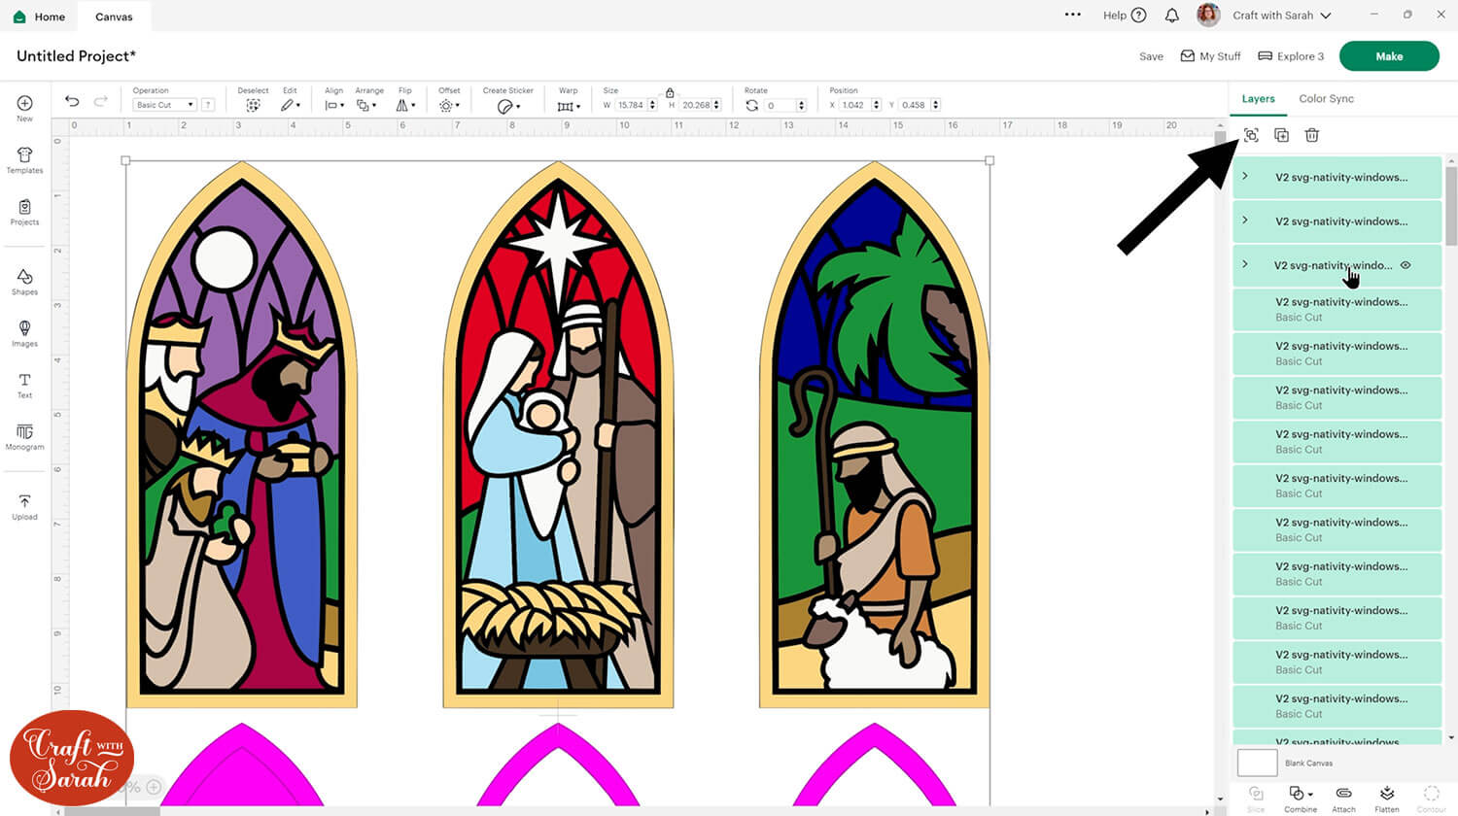Click the Duplicate layer icon
This screenshot has height=816, width=1458.
point(1281,135)
